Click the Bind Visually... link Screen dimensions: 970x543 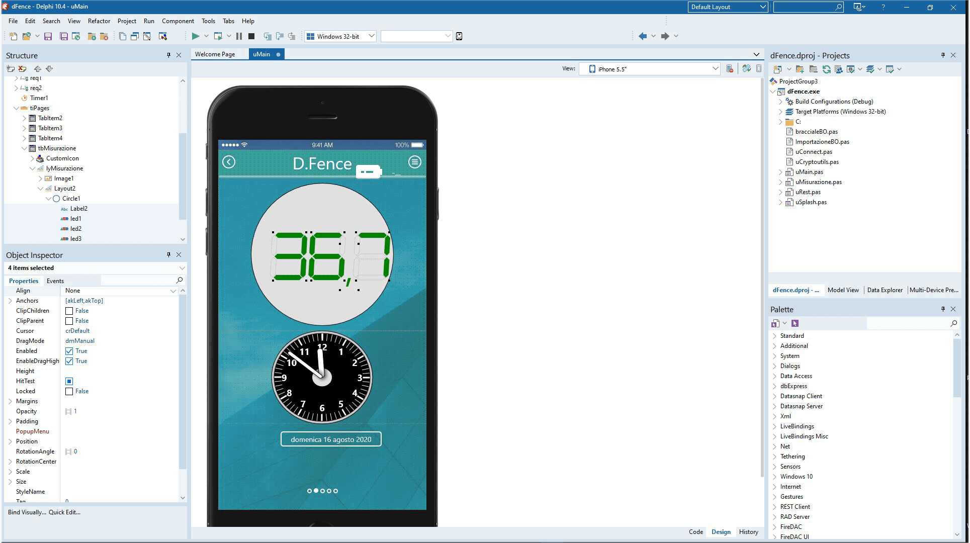pos(27,512)
